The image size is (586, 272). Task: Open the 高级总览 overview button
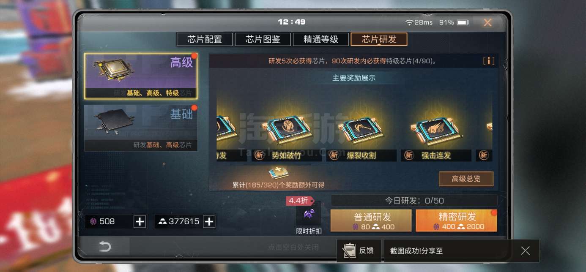point(466,179)
